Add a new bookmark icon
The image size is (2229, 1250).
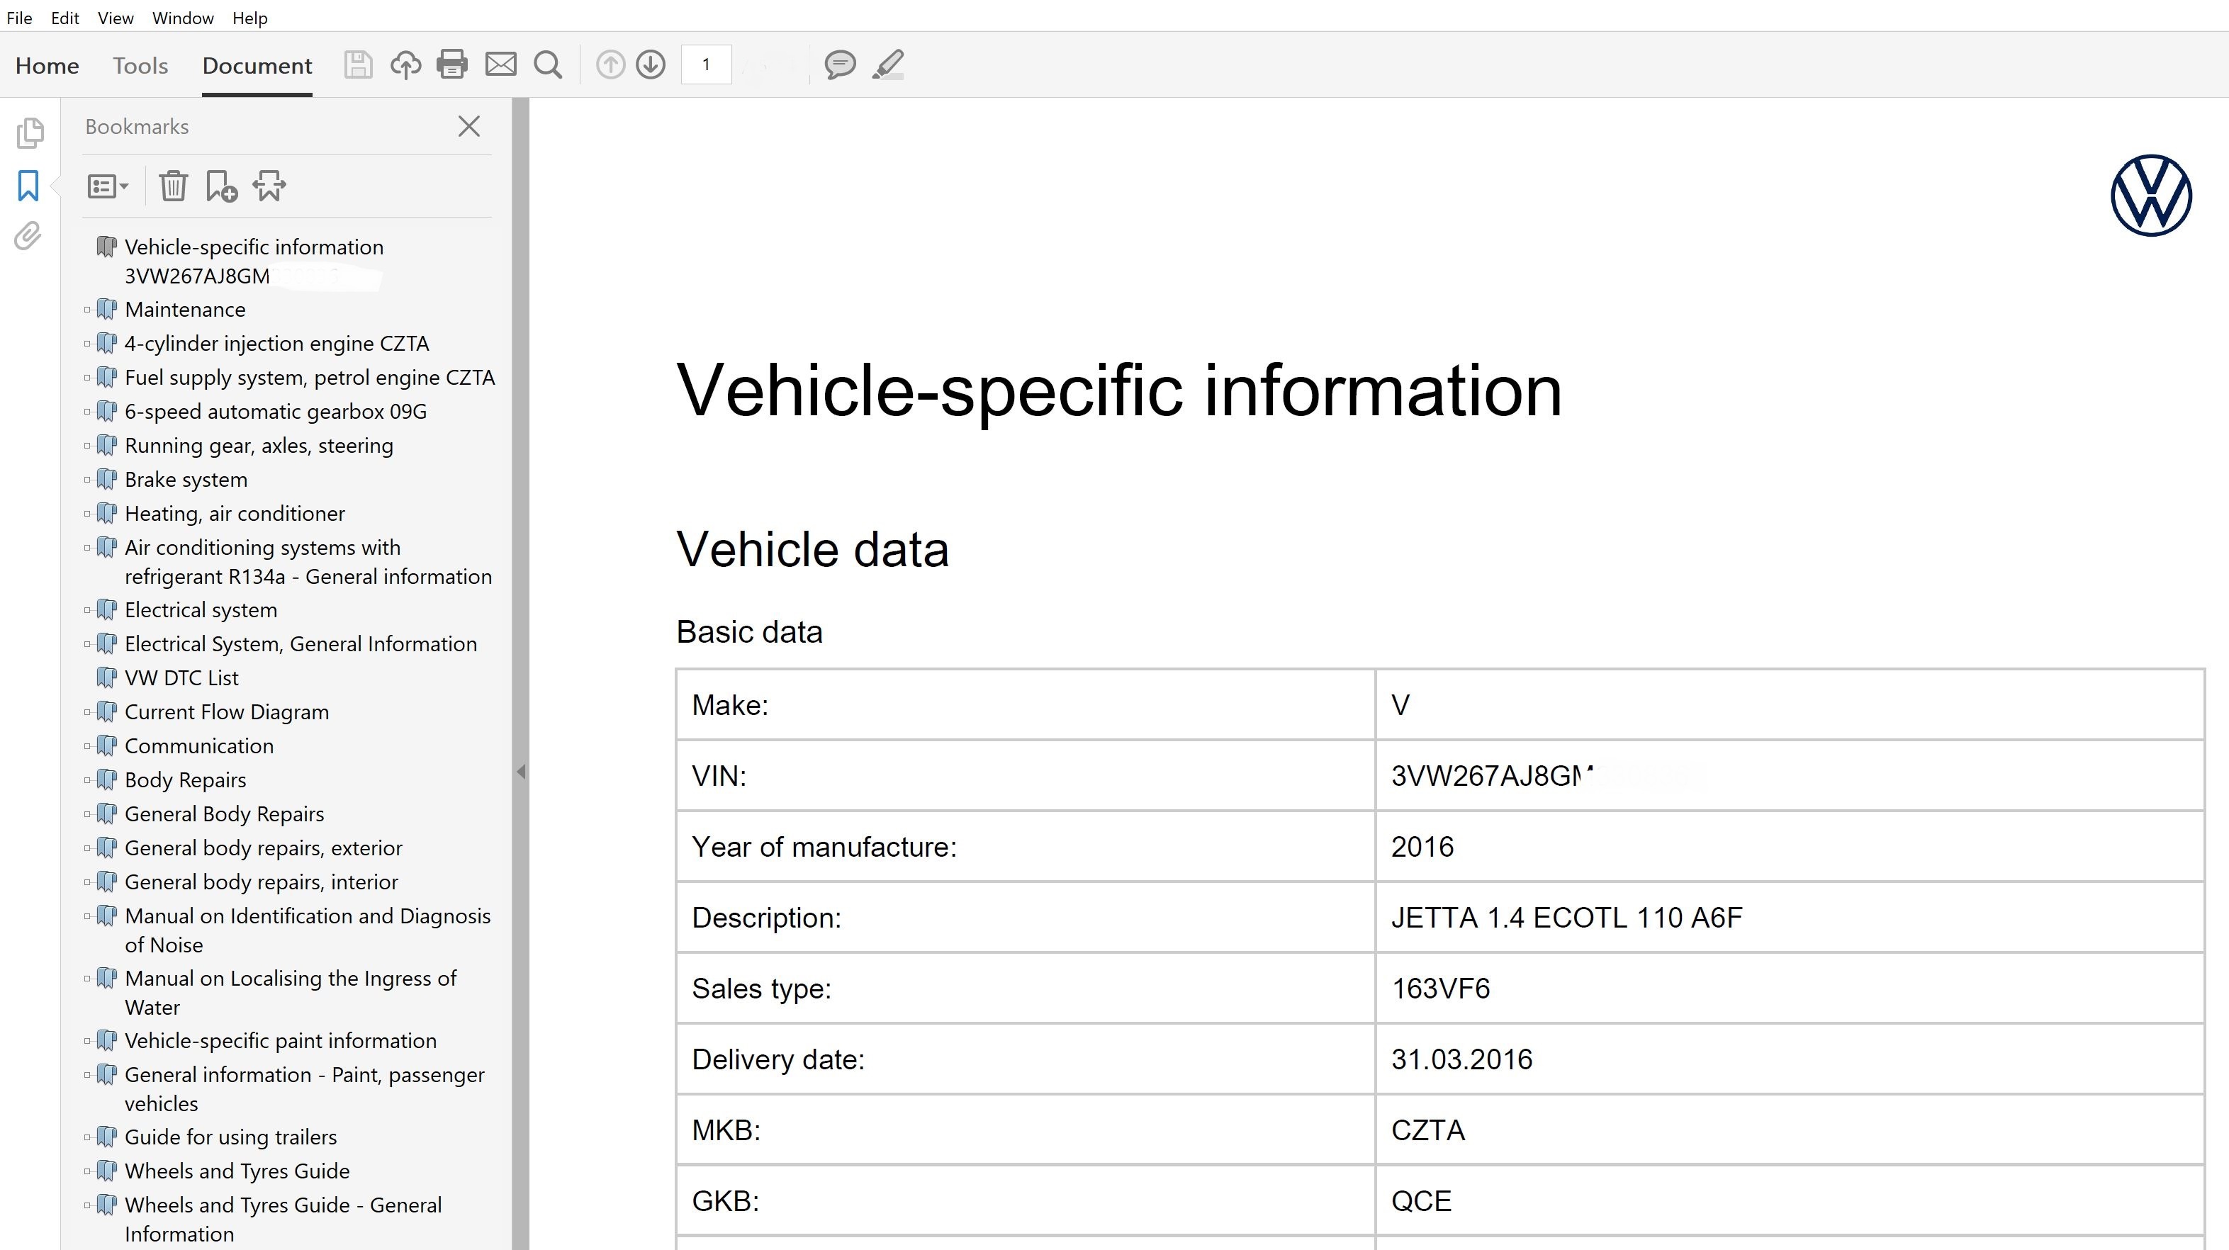pyautogui.click(x=222, y=186)
